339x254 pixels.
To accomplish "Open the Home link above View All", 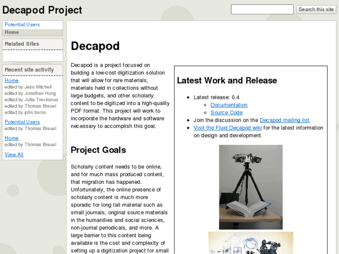I will point(12,138).
